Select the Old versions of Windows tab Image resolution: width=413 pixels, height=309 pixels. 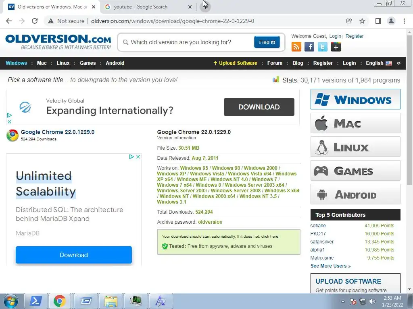pos(52,7)
